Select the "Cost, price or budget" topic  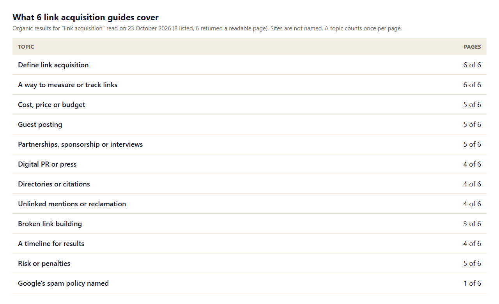pyautogui.click(x=51, y=105)
